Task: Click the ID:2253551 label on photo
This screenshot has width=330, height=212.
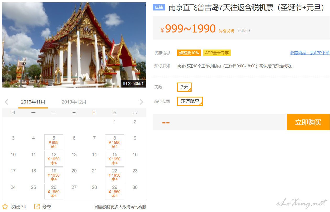Action: (x=133, y=84)
